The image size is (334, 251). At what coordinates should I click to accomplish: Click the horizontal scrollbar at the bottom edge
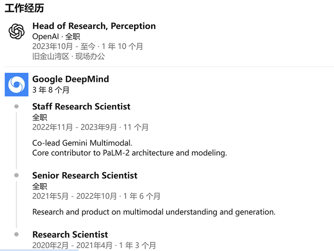pos(39,250)
